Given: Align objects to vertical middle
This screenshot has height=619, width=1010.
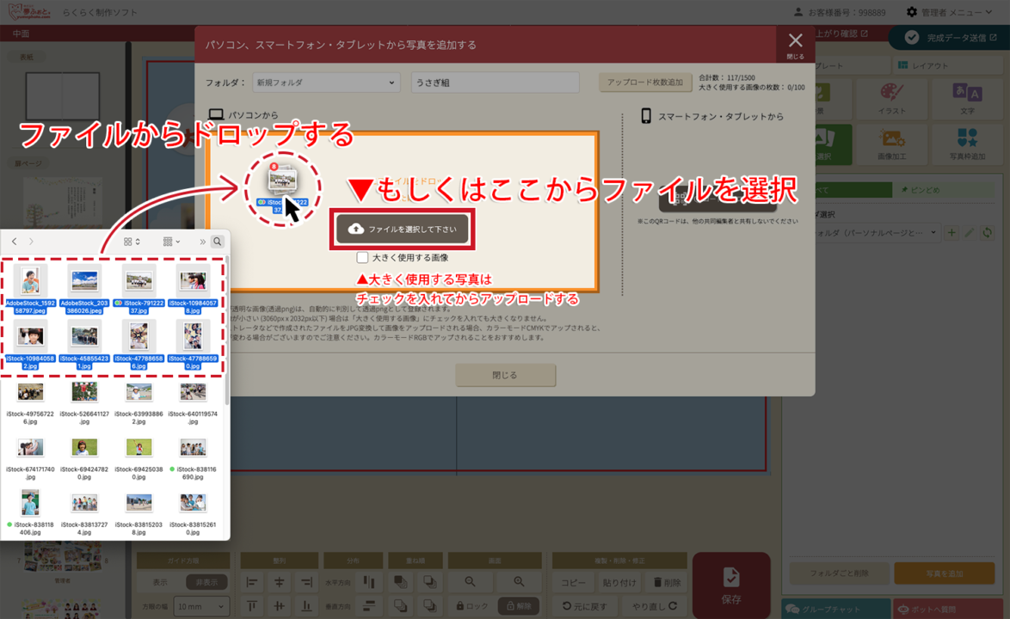Looking at the screenshot, I should tap(279, 605).
